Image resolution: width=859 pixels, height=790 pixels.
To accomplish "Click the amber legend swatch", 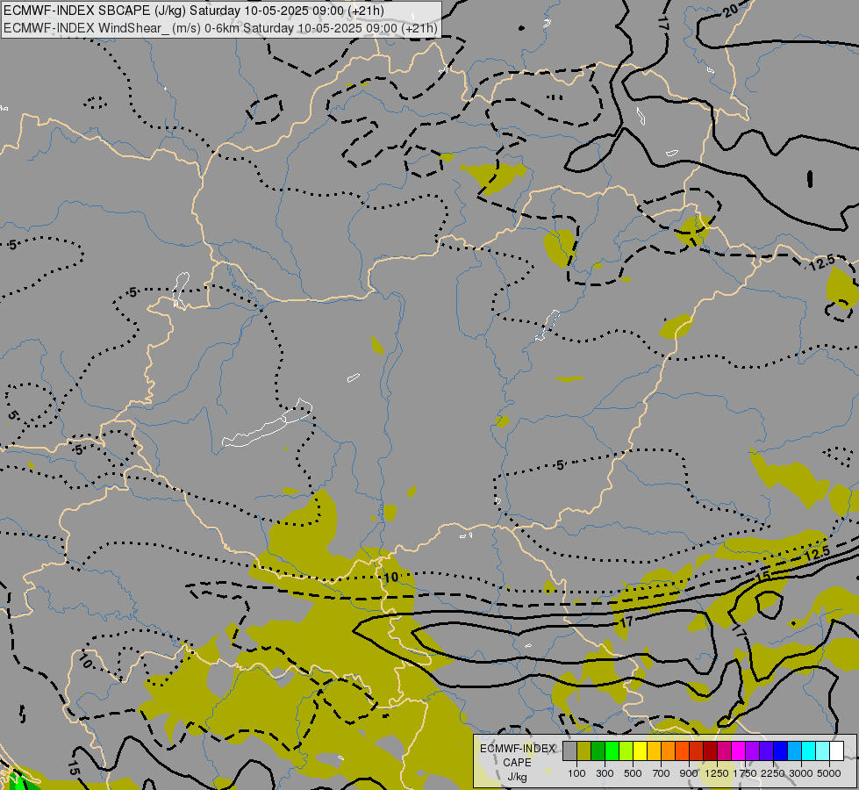I will [x=654, y=750].
